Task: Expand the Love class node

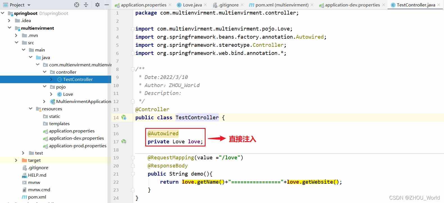Action: tap(51, 94)
